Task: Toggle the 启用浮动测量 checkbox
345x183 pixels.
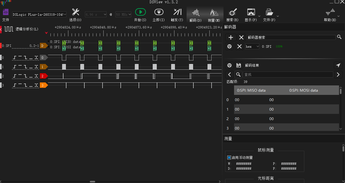Action: [x=229, y=158]
